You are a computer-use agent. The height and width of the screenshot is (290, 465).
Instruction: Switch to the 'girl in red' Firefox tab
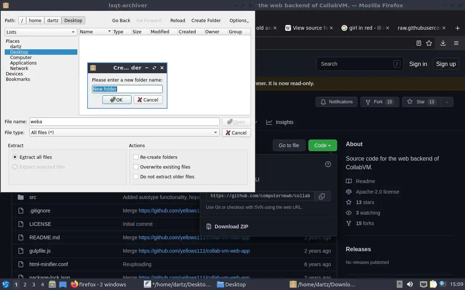point(365,28)
